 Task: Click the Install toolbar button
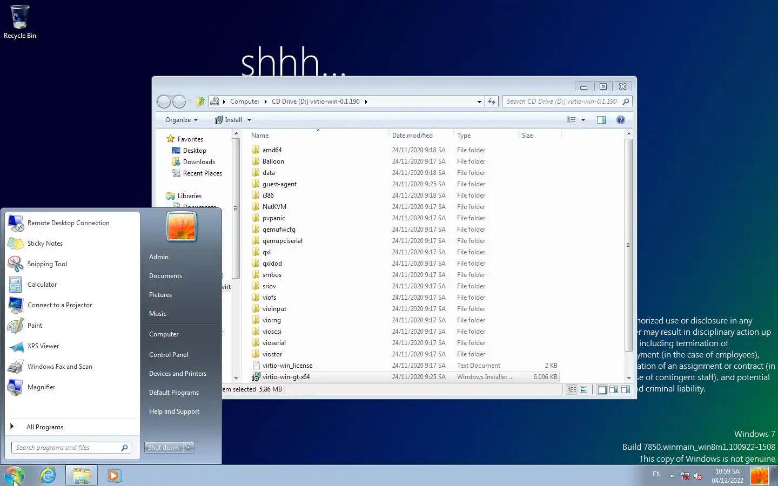coord(229,120)
